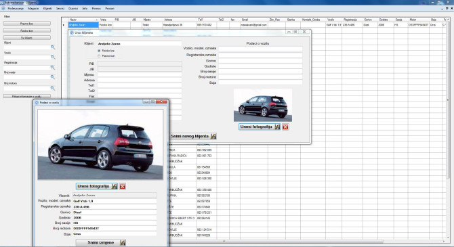Click Prikazi informacije o vozilu button
454x247 pixels.
(x=27, y=96)
